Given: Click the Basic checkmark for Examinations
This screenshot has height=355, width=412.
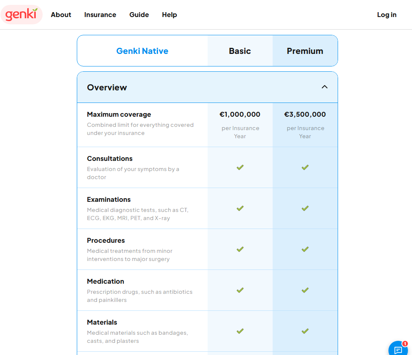Looking at the screenshot, I should tap(240, 208).
